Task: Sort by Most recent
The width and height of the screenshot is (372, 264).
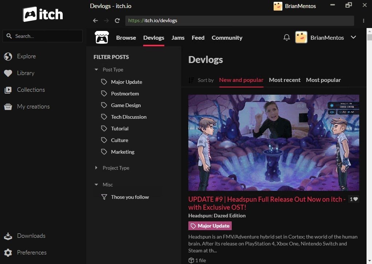Action: pos(285,80)
